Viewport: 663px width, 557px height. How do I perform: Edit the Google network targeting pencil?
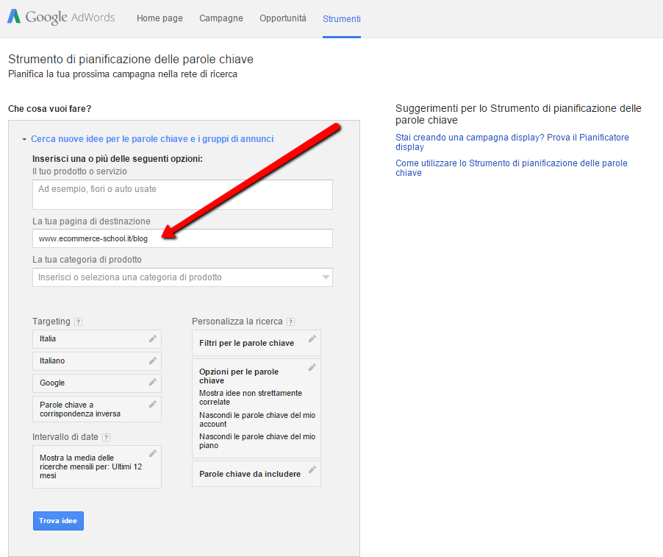pos(153,383)
